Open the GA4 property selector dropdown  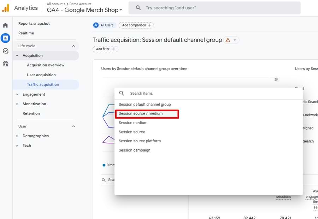tap(84, 10)
